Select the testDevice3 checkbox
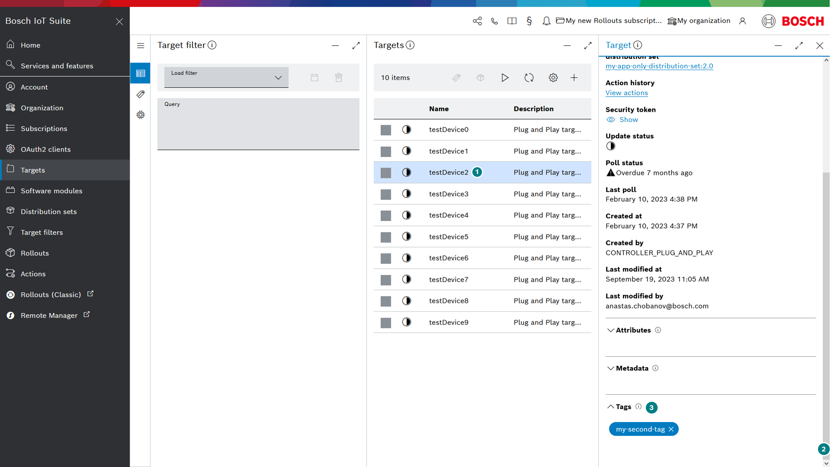This screenshot has width=831, height=467. 386,194
